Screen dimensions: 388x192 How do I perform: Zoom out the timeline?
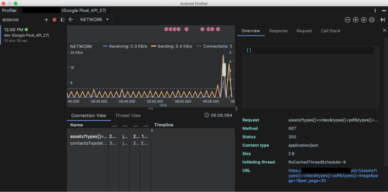pos(347,20)
